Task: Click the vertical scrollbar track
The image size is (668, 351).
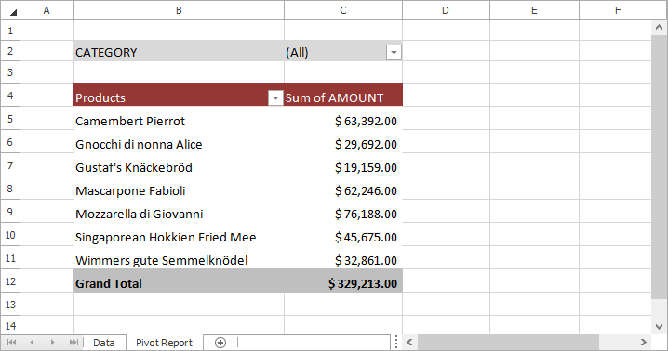Action: (x=659, y=168)
